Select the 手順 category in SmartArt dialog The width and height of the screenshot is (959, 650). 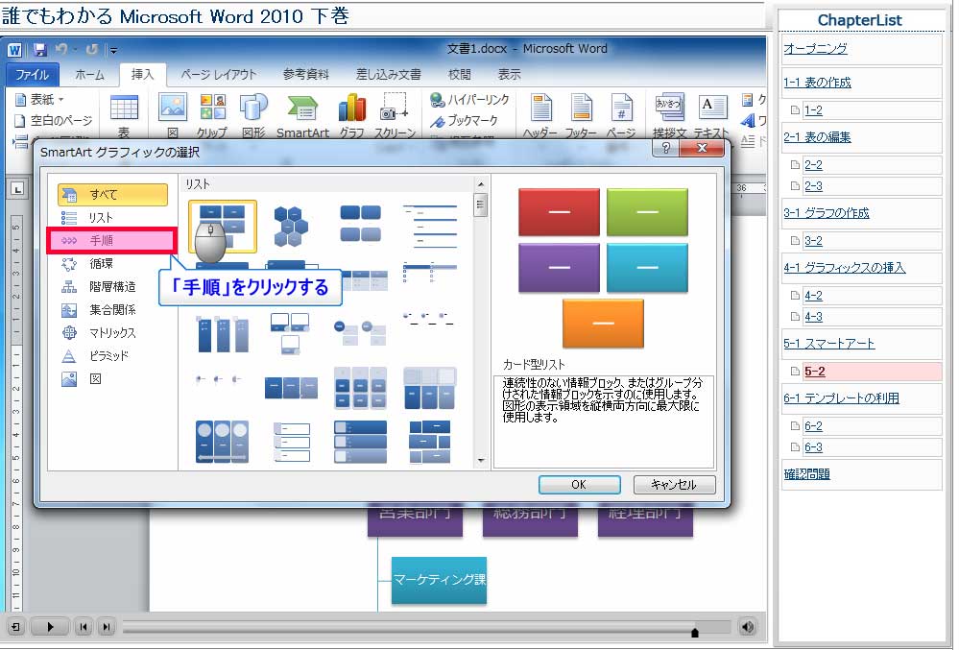click(x=112, y=241)
